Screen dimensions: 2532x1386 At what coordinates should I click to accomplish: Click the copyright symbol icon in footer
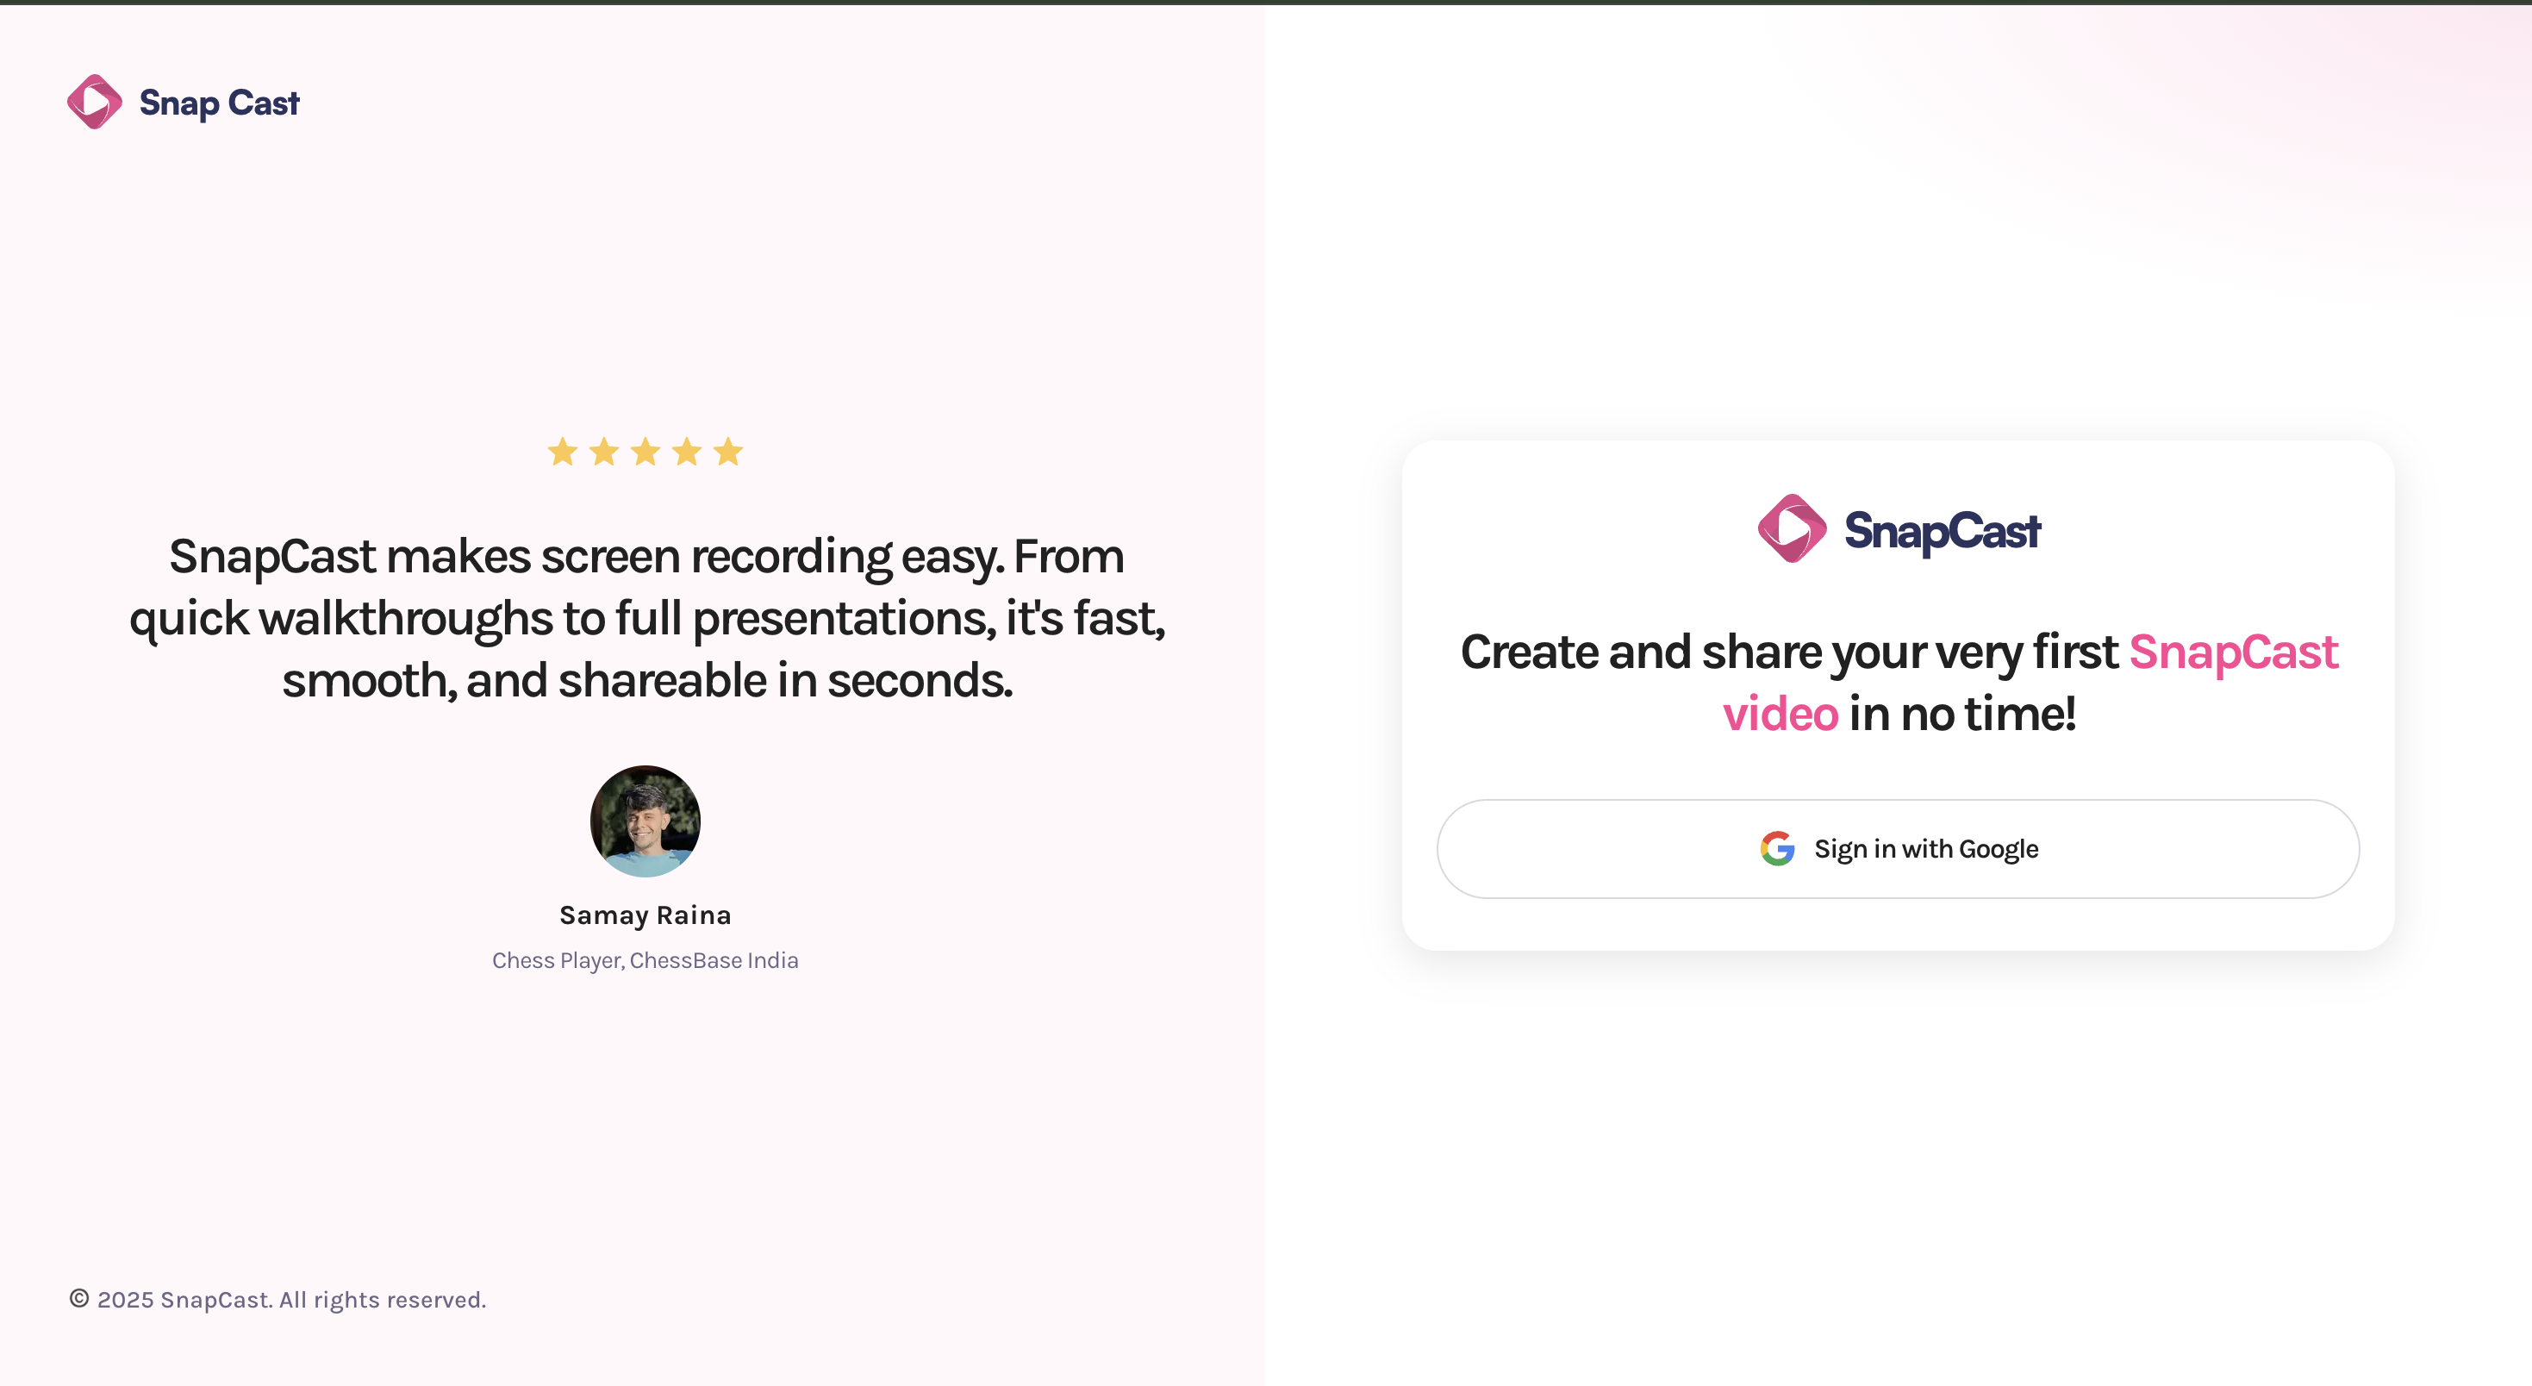click(x=79, y=1299)
